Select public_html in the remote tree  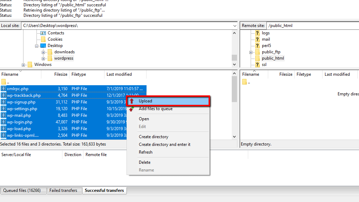point(273,58)
